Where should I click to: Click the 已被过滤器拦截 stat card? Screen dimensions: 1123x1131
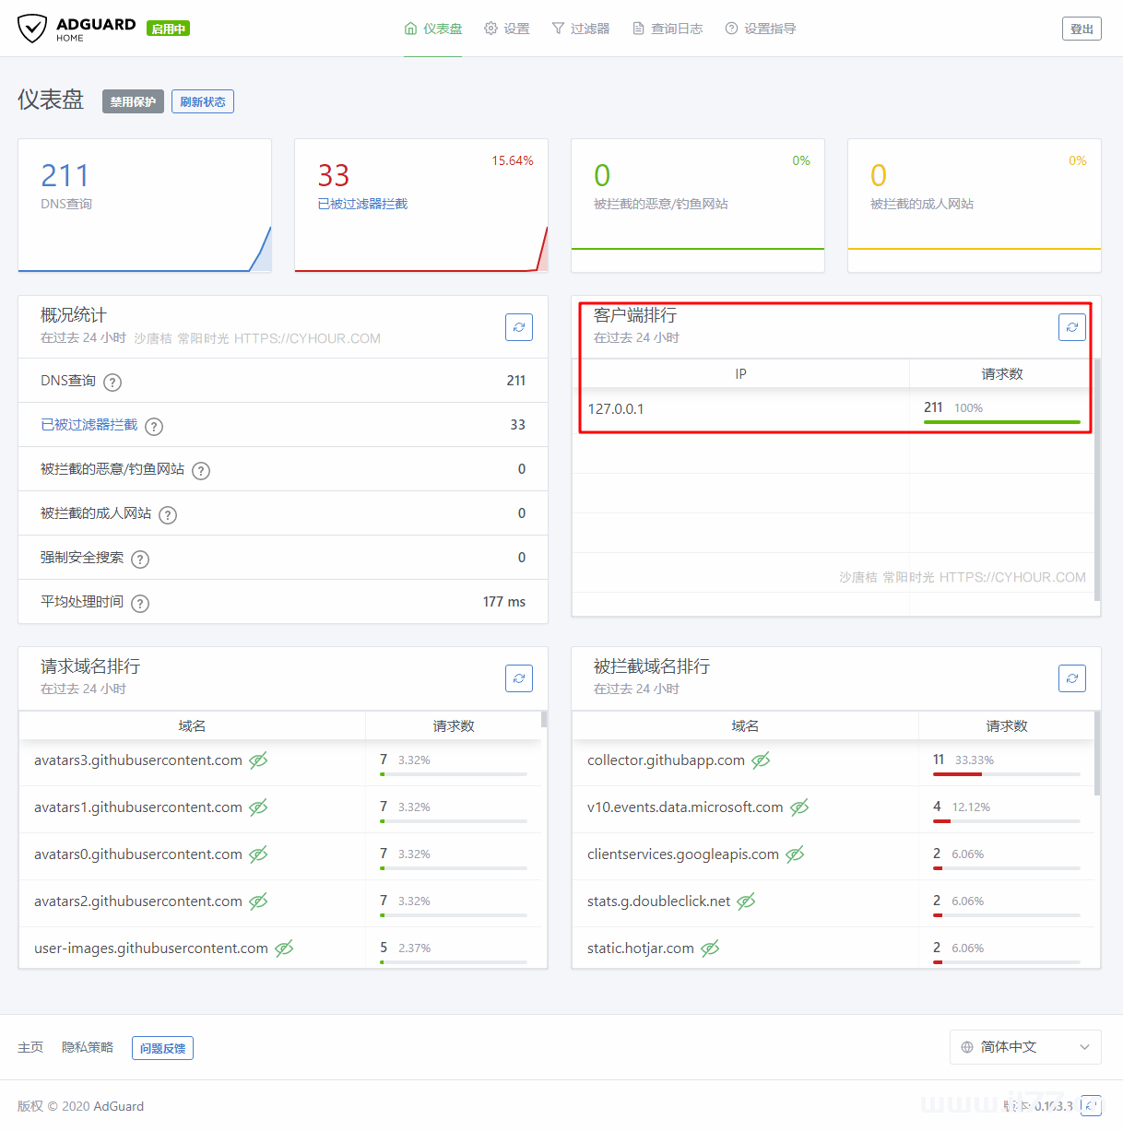point(420,205)
